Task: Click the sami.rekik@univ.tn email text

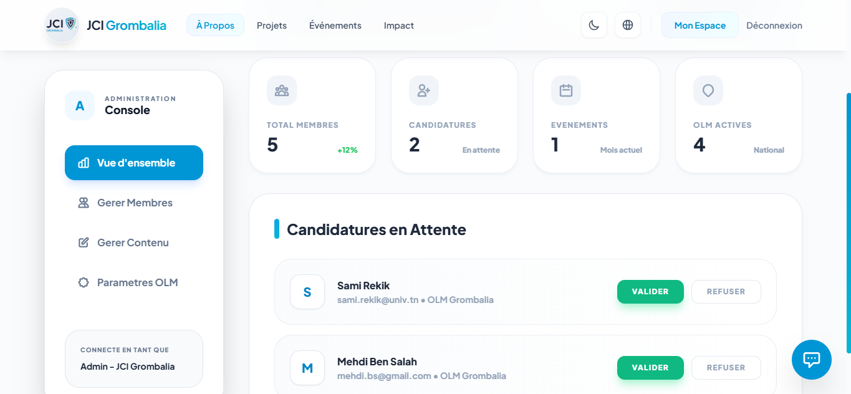Action: (x=378, y=300)
